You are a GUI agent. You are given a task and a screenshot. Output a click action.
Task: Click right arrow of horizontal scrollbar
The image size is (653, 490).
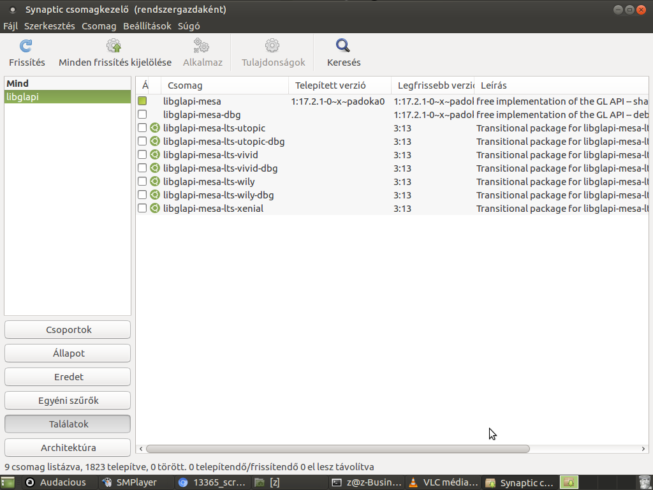(643, 449)
